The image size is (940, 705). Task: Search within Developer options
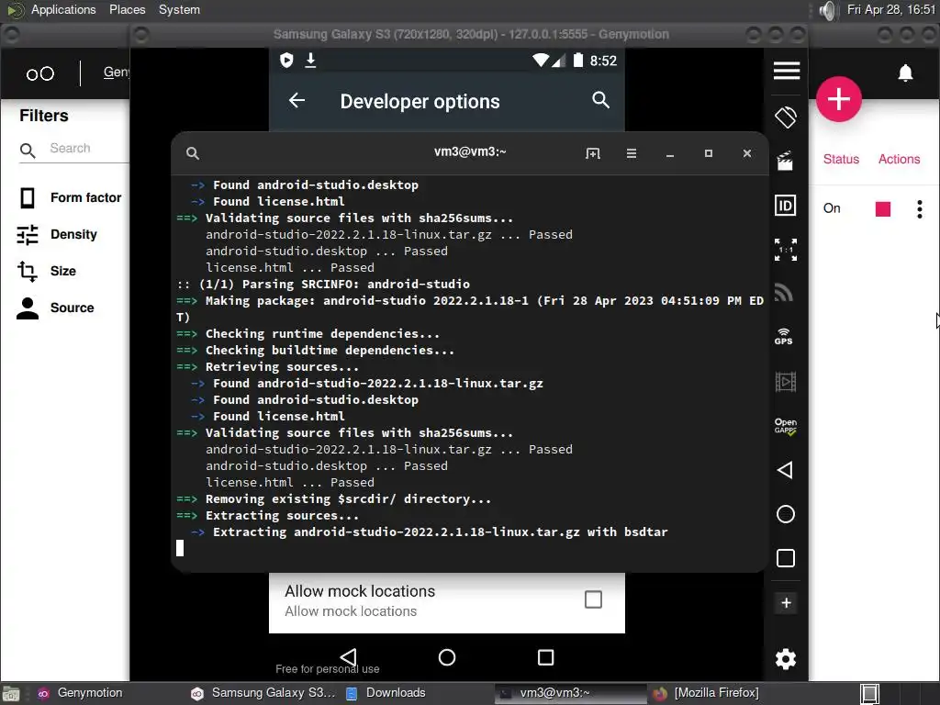tap(600, 99)
